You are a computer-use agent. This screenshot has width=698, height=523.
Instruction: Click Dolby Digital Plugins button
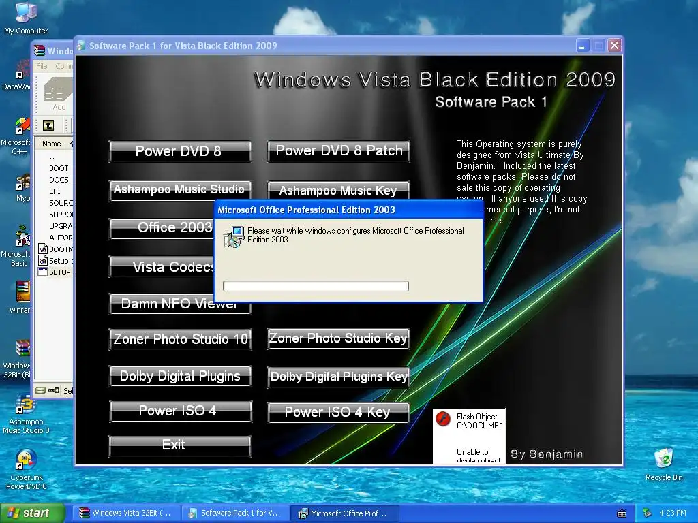(180, 376)
